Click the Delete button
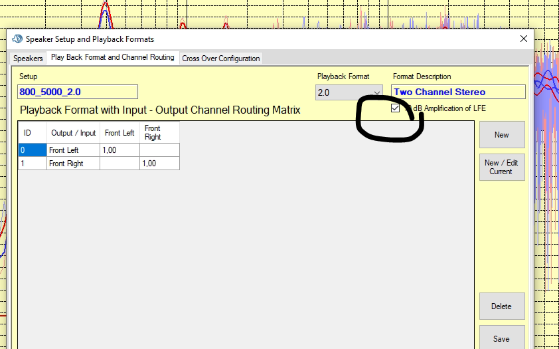Viewport: 559px width, 349px height. point(502,306)
